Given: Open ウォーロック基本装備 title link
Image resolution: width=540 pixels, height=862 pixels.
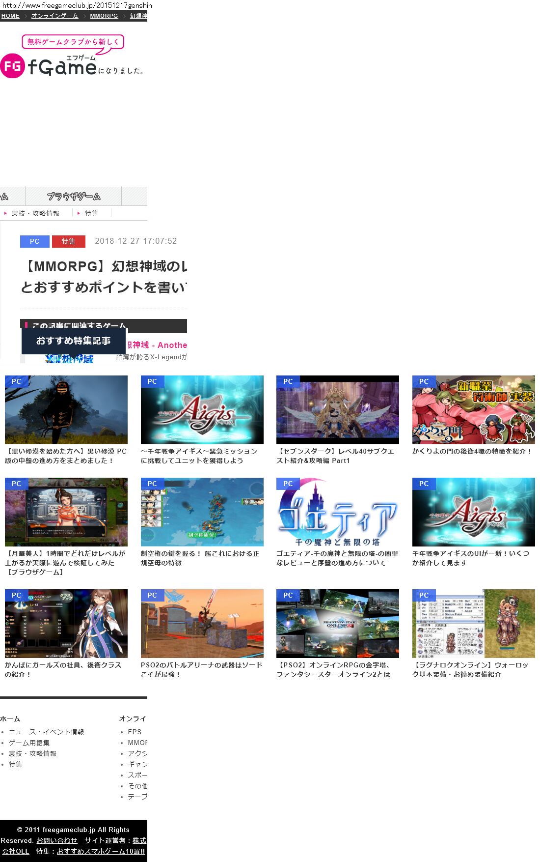Looking at the screenshot, I should [470, 670].
